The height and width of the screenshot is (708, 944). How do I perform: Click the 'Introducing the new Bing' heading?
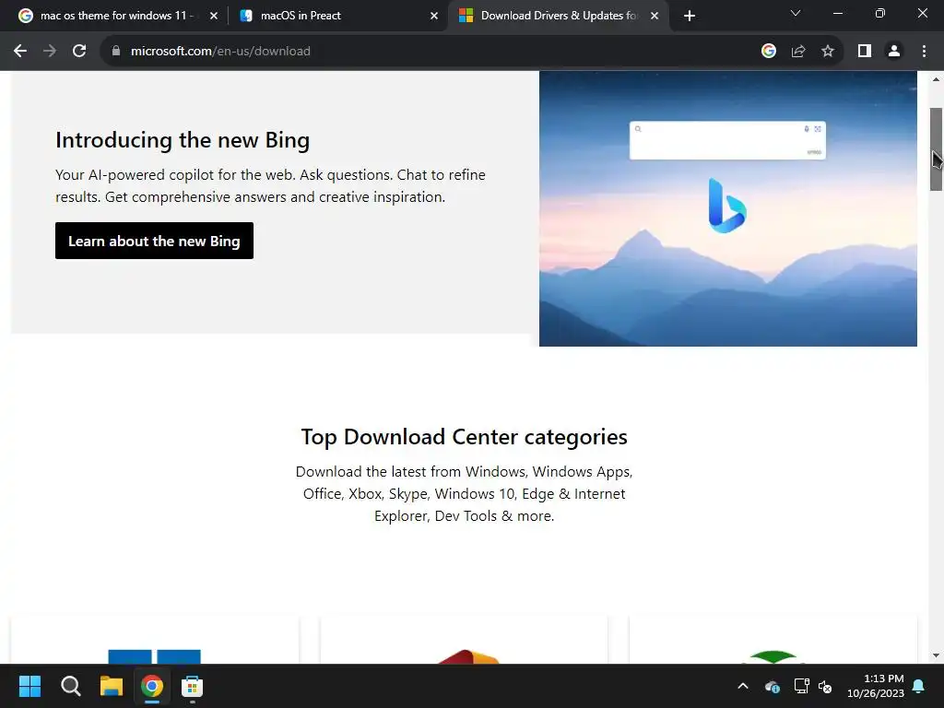click(183, 140)
